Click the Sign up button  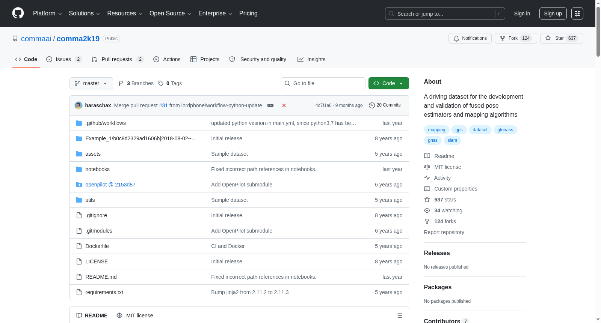[553, 14]
